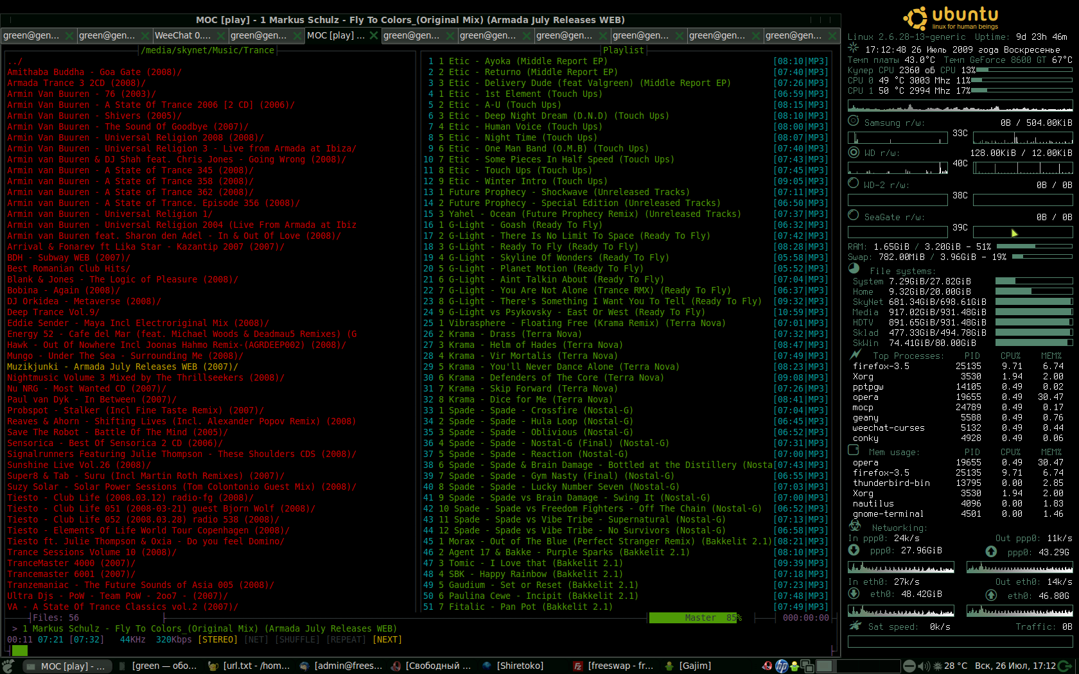Image resolution: width=1079 pixels, height=674 pixels.
Task: Open Deep Trance Vol.9 folder
Action: click(x=53, y=312)
